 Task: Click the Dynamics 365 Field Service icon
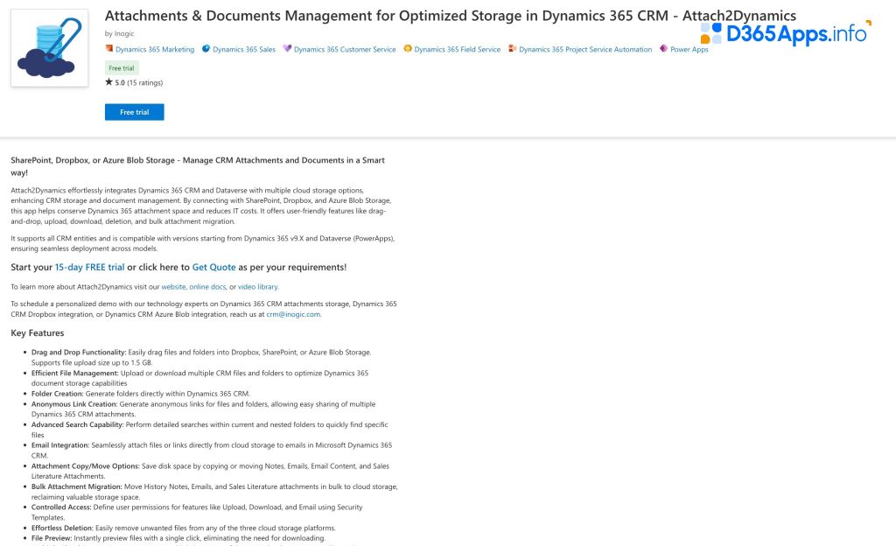pyautogui.click(x=408, y=48)
